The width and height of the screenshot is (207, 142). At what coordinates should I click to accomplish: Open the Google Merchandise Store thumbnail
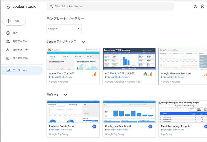(x=183, y=59)
